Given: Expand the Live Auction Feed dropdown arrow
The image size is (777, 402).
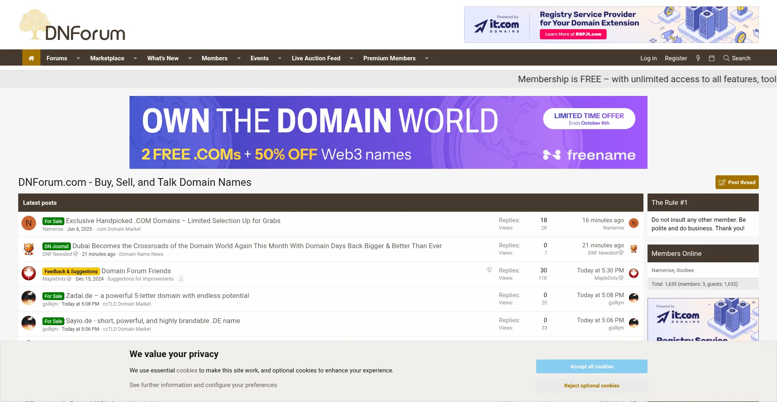Looking at the screenshot, I should tap(351, 58).
